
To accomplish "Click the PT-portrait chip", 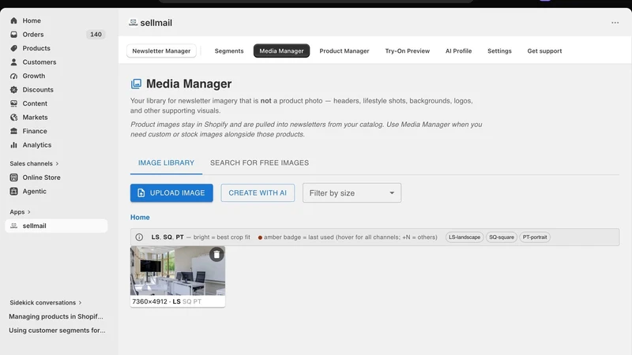I will 535,237.
